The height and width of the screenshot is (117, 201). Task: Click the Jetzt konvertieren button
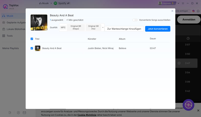click(x=158, y=29)
